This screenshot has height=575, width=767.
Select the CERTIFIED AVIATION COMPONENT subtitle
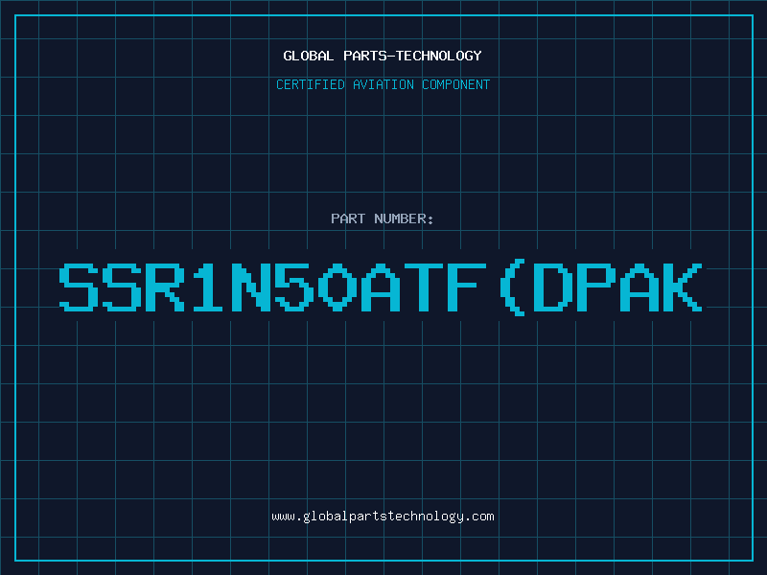pyautogui.click(x=383, y=84)
